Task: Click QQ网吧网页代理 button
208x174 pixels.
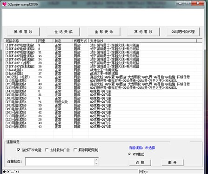Action: click(183, 32)
